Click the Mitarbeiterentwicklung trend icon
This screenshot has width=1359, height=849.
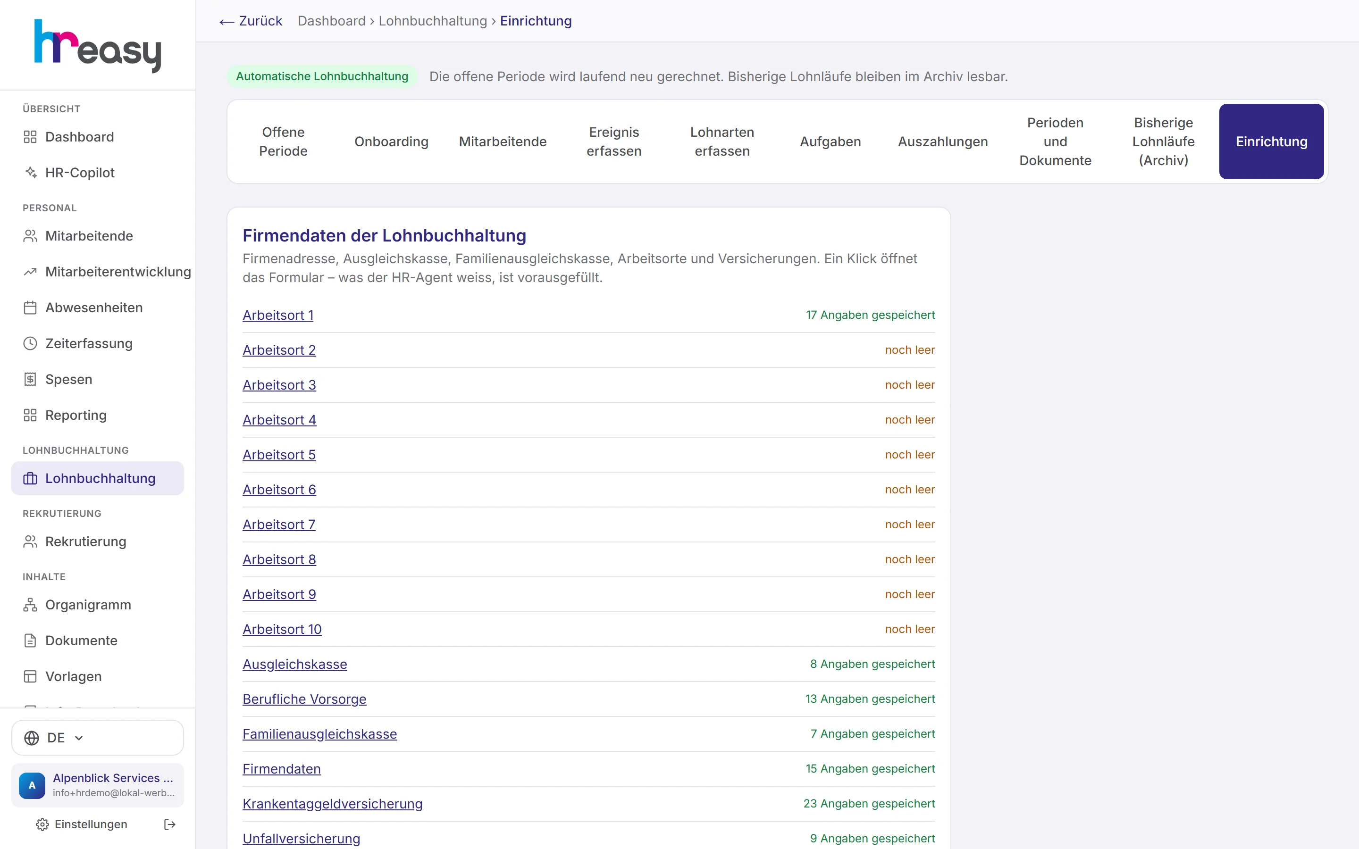pyautogui.click(x=30, y=272)
